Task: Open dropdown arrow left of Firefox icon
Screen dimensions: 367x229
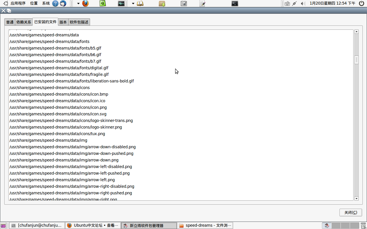Action: coord(78,3)
